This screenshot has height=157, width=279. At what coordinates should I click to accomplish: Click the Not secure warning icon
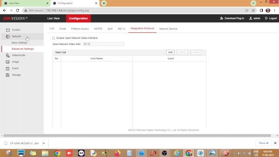coord(26,10)
